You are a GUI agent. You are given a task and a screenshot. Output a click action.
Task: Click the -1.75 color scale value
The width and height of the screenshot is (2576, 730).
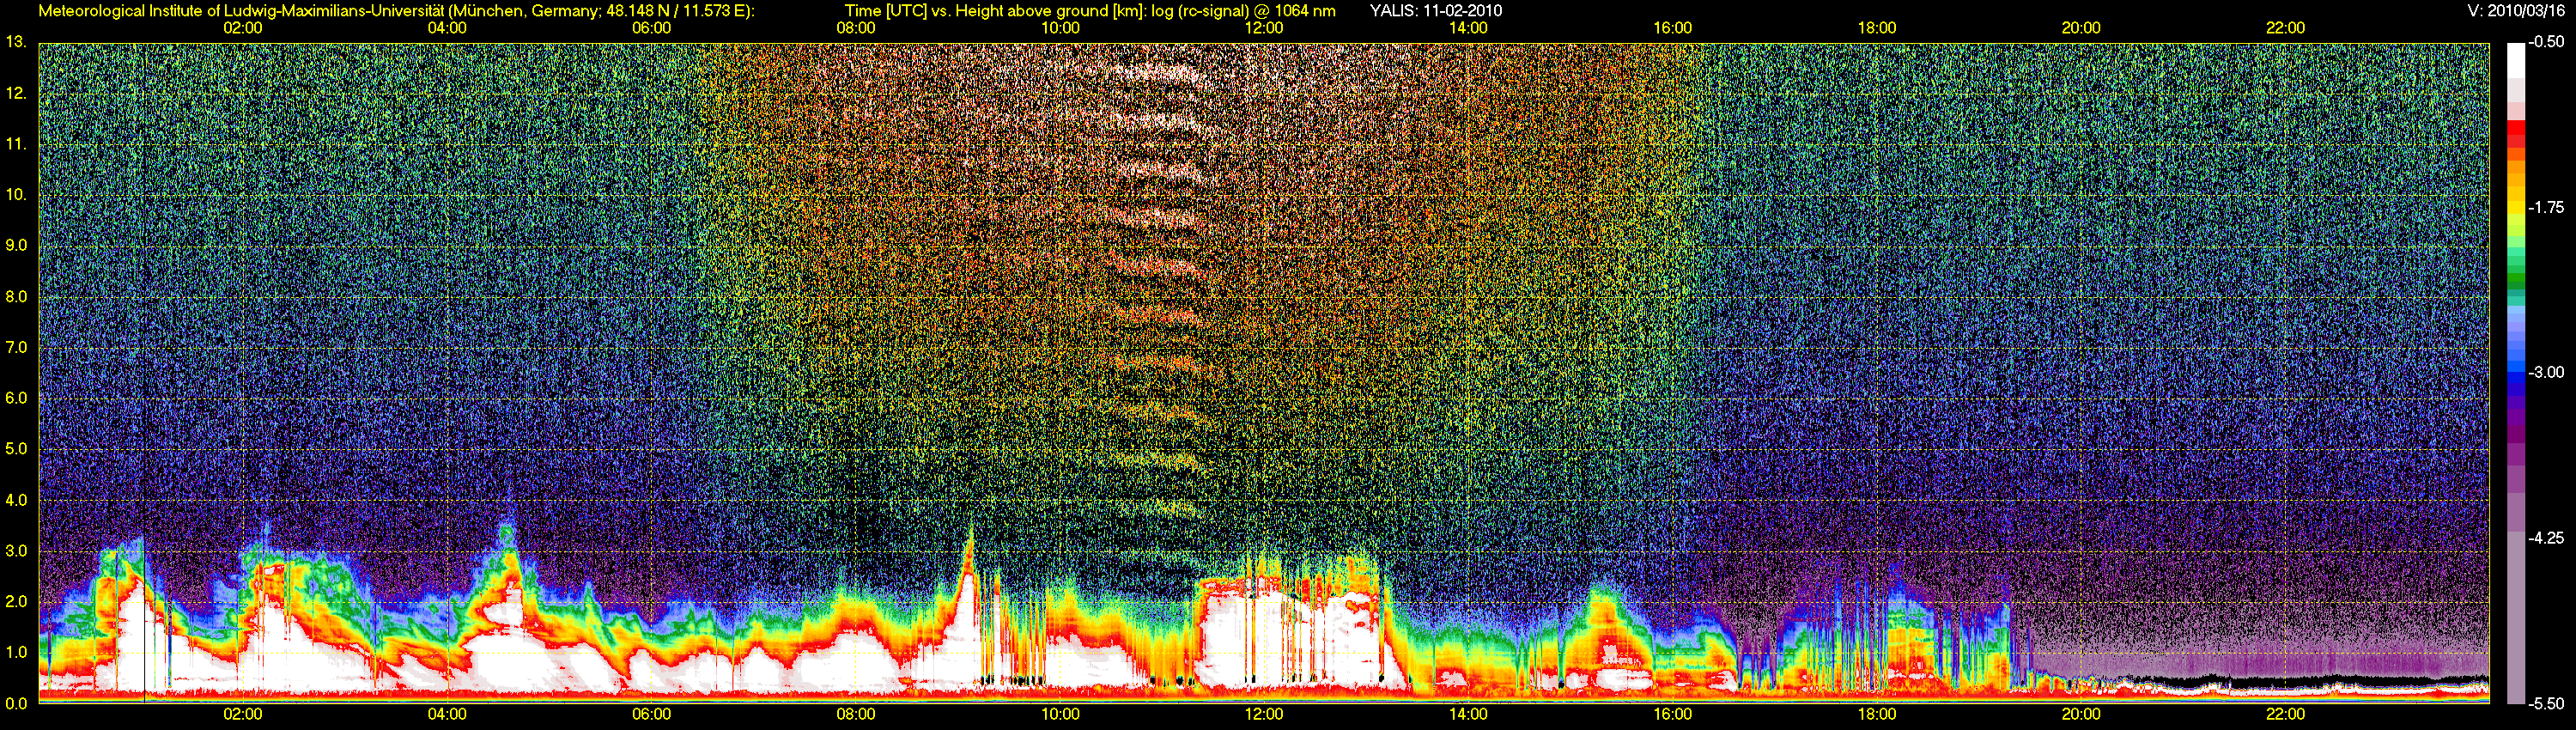(2546, 207)
